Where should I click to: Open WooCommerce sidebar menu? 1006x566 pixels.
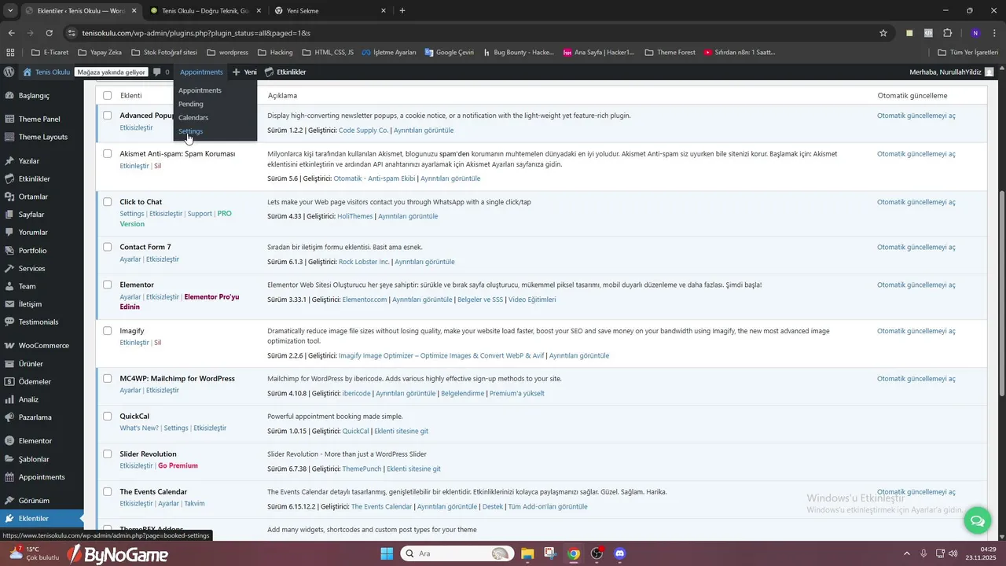(42, 346)
